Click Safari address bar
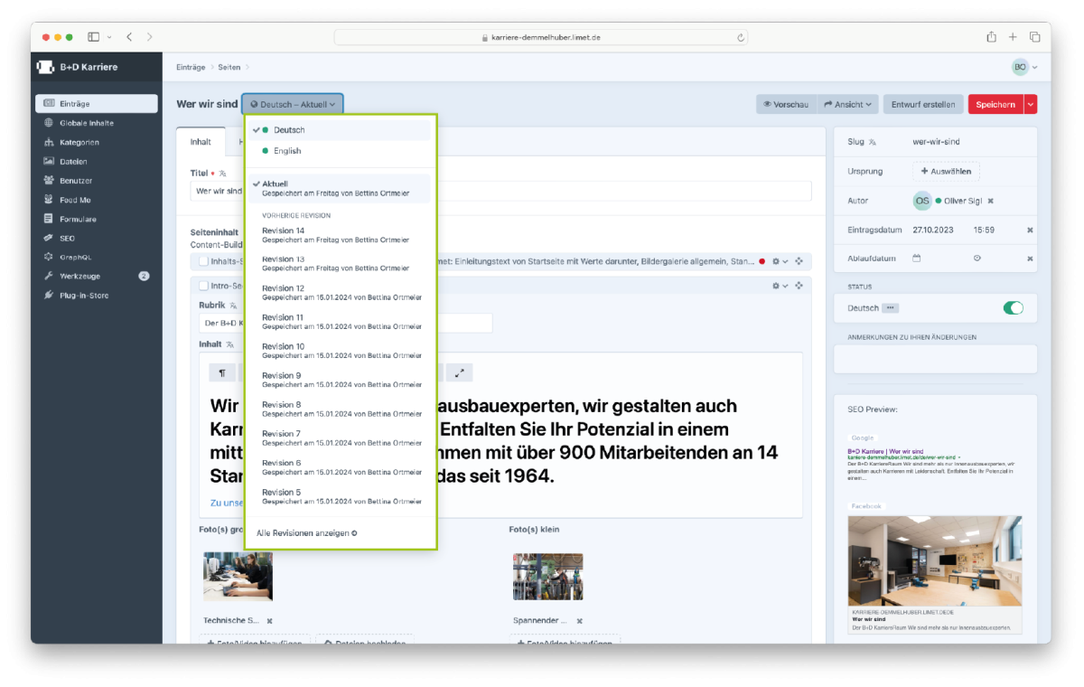1084x687 pixels. [540, 38]
